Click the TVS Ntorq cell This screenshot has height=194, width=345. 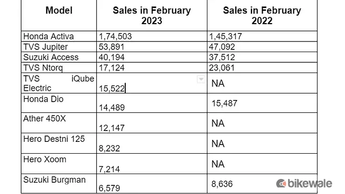click(59, 68)
